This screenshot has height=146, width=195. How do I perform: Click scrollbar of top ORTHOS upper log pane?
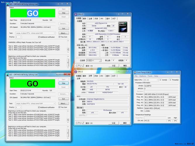click(x=68, y=46)
